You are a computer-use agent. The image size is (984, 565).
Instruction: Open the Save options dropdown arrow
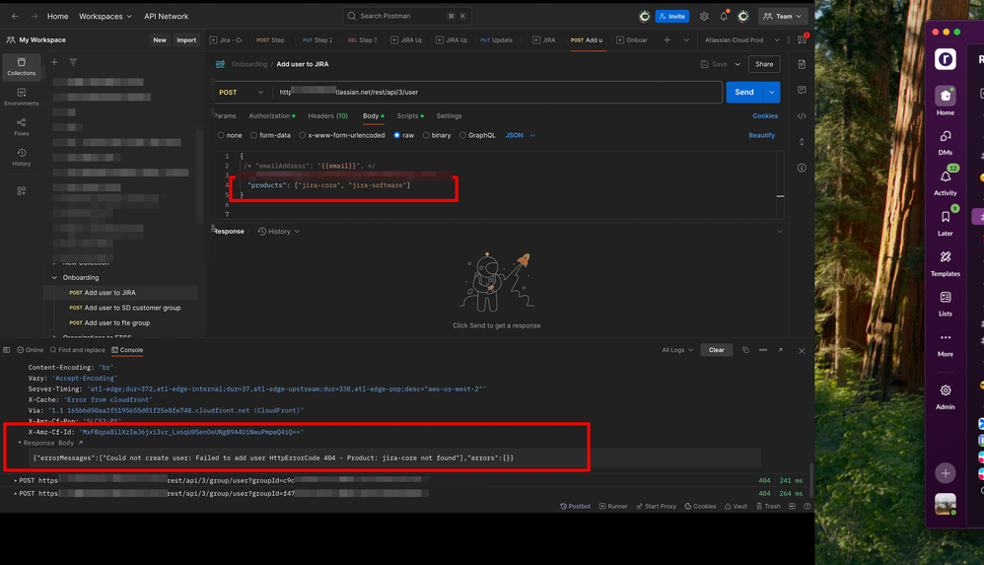738,64
